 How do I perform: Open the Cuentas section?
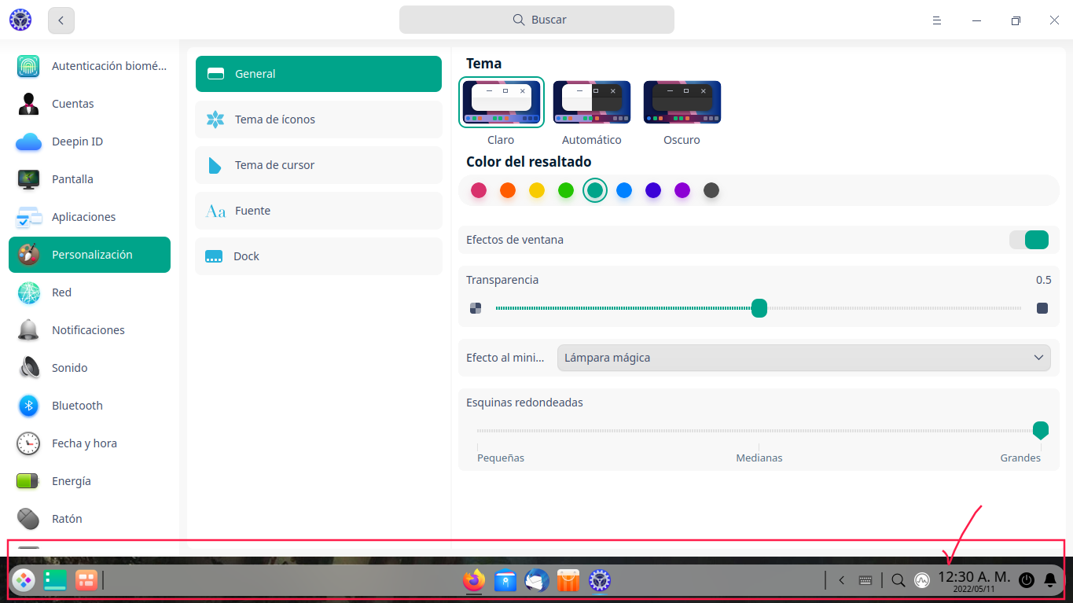click(90, 104)
